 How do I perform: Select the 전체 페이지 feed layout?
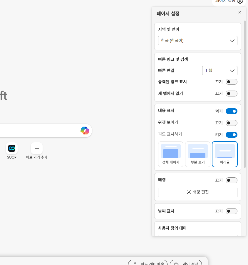click(171, 154)
